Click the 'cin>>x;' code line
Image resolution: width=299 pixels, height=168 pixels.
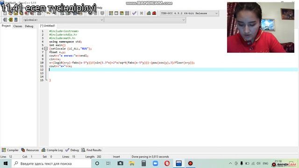coord(55,59)
